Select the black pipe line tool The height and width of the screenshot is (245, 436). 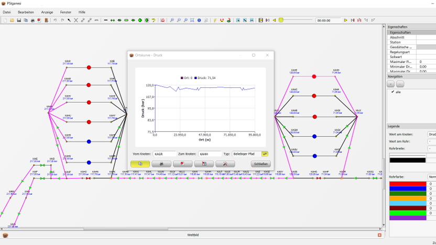pyautogui.click(x=106, y=20)
